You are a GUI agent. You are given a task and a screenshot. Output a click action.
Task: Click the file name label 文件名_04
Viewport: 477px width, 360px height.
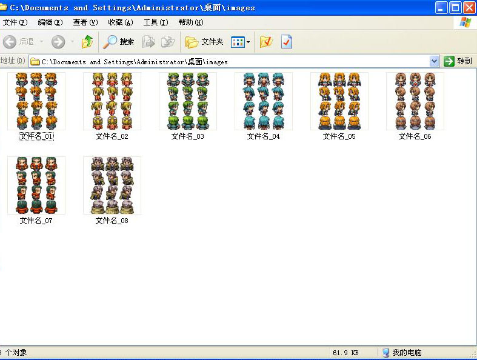pos(264,136)
